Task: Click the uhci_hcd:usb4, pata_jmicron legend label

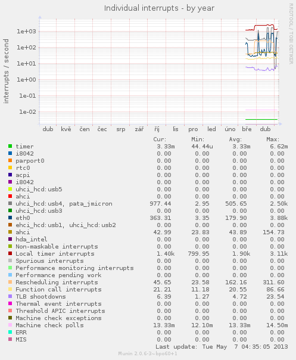Action: click(64, 204)
